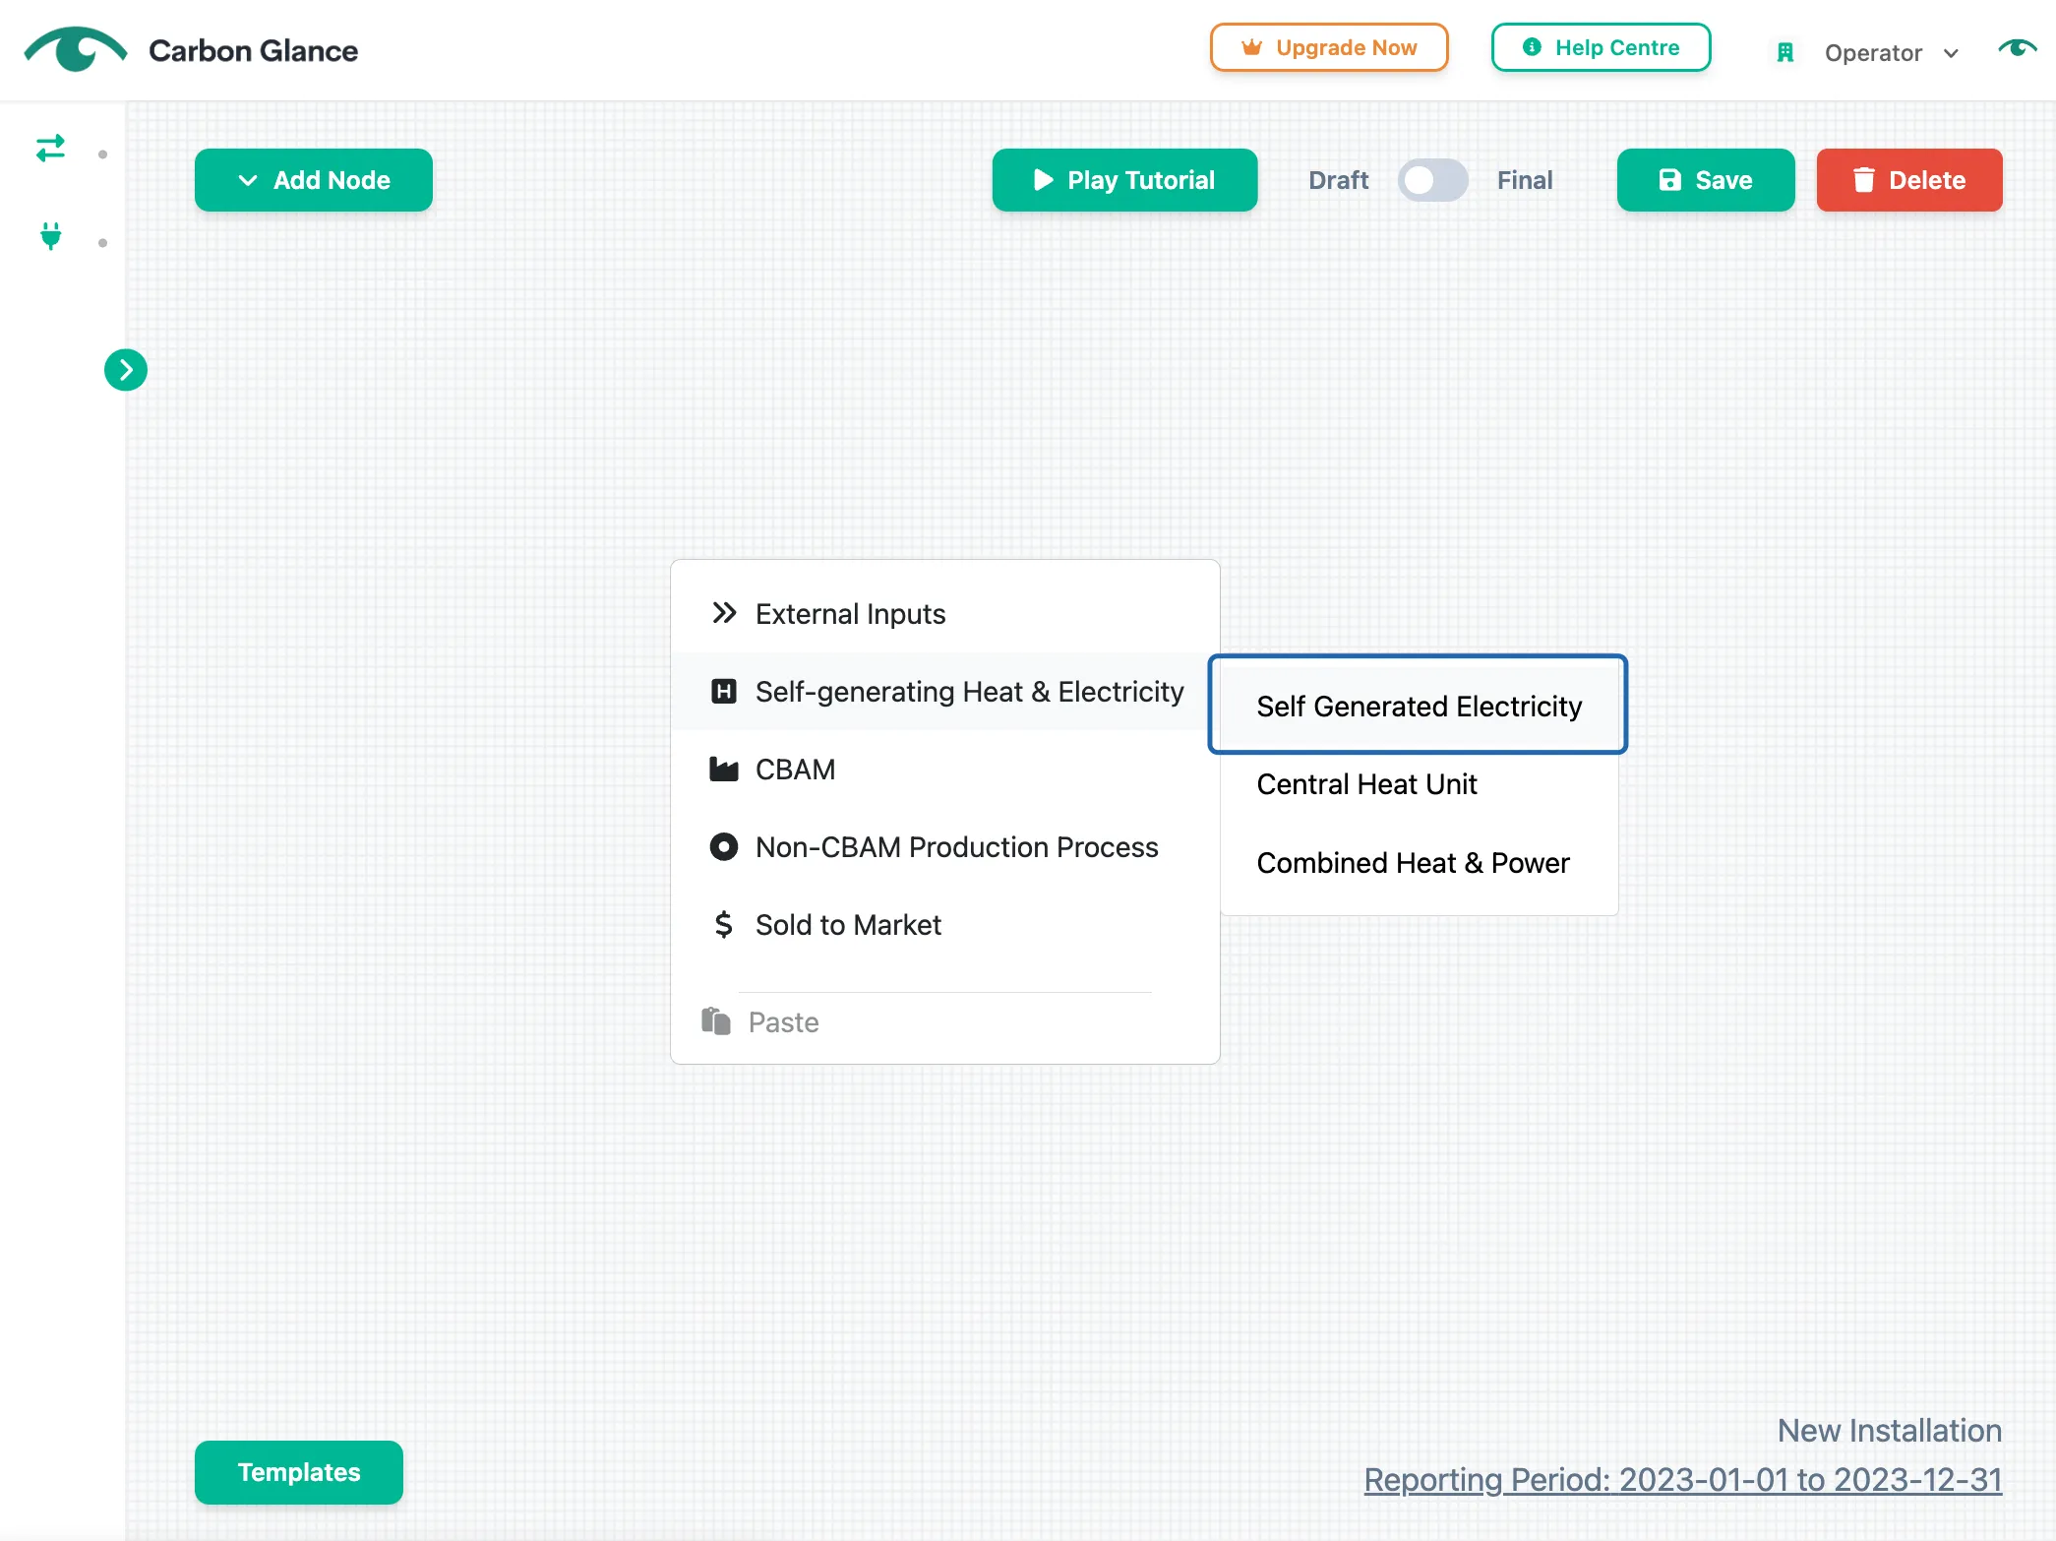Expand the Add Node dropdown
The width and height of the screenshot is (2056, 1541).
(314, 180)
